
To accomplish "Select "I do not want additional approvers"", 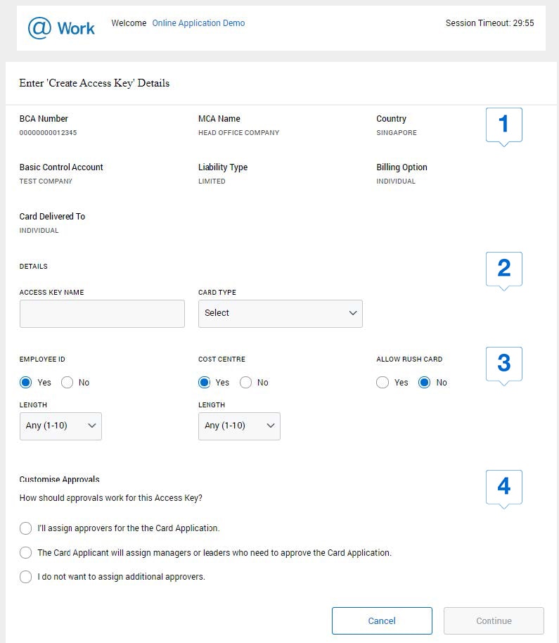I will (x=25, y=576).
